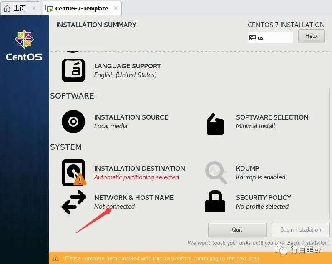Open Language Support icon

[73, 70]
